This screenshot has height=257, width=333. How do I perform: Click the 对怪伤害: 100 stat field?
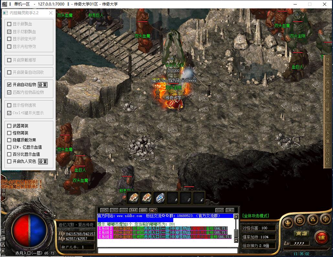[x=259, y=228]
